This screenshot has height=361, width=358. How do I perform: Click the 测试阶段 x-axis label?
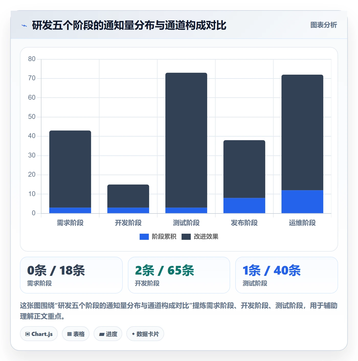(x=186, y=223)
